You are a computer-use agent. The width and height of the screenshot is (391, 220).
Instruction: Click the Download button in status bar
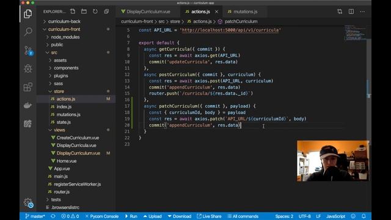coord(179,216)
